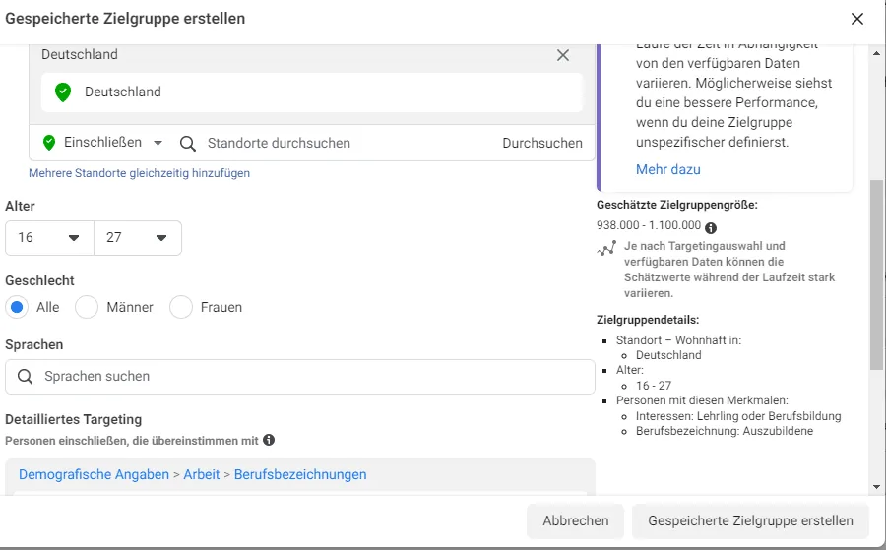Click the Interessen: Lehrling oder Berufsbildung text
This screenshot has width=886, height=550.
pyautogui.click(x=738, y=416)
